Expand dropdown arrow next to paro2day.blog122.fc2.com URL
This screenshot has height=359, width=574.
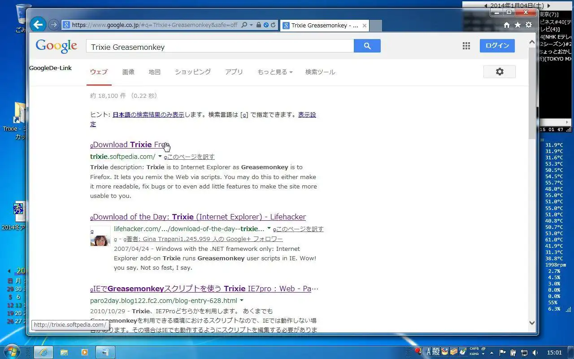pyautogui.click(x=242, y=300)
